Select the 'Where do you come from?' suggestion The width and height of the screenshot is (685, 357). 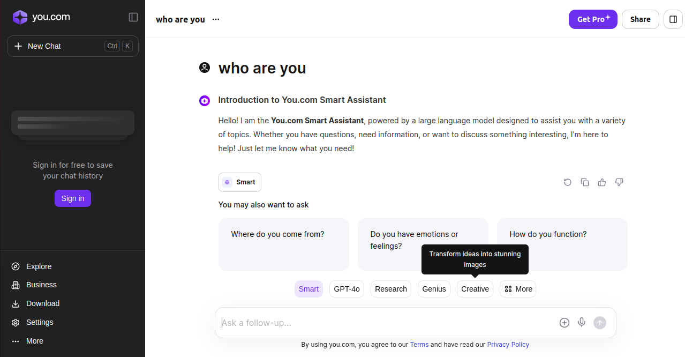[283, 244]
